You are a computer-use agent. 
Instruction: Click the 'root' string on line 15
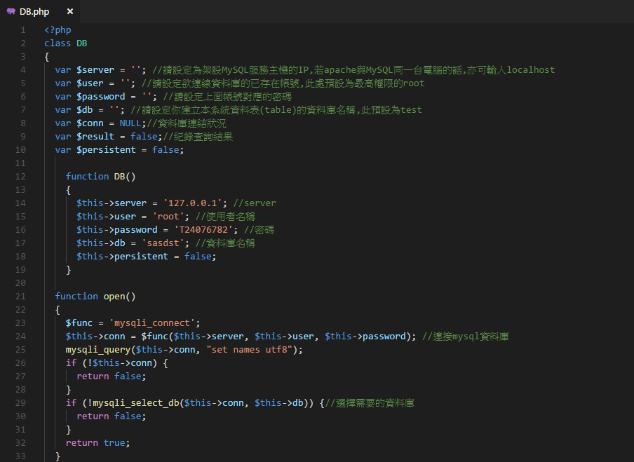(x=168, y=217)
